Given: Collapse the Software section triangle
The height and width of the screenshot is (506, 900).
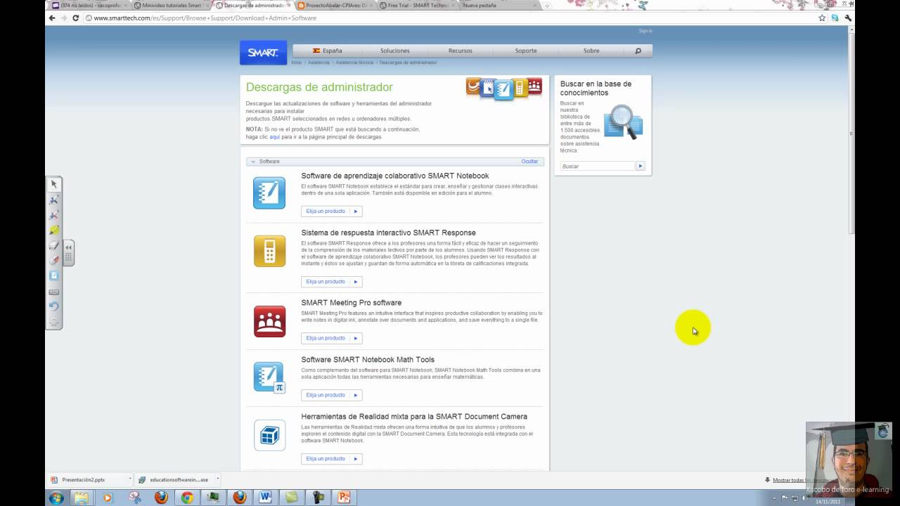Looking at the screenshot, I should 253,162.
